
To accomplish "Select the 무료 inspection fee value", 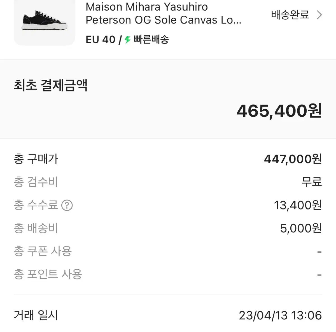I will [x=312, y=182].
